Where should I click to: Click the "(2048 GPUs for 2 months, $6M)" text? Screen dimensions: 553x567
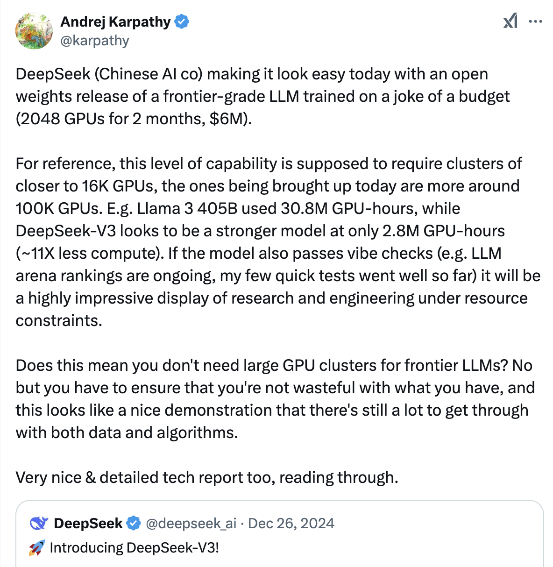[134, 119]
